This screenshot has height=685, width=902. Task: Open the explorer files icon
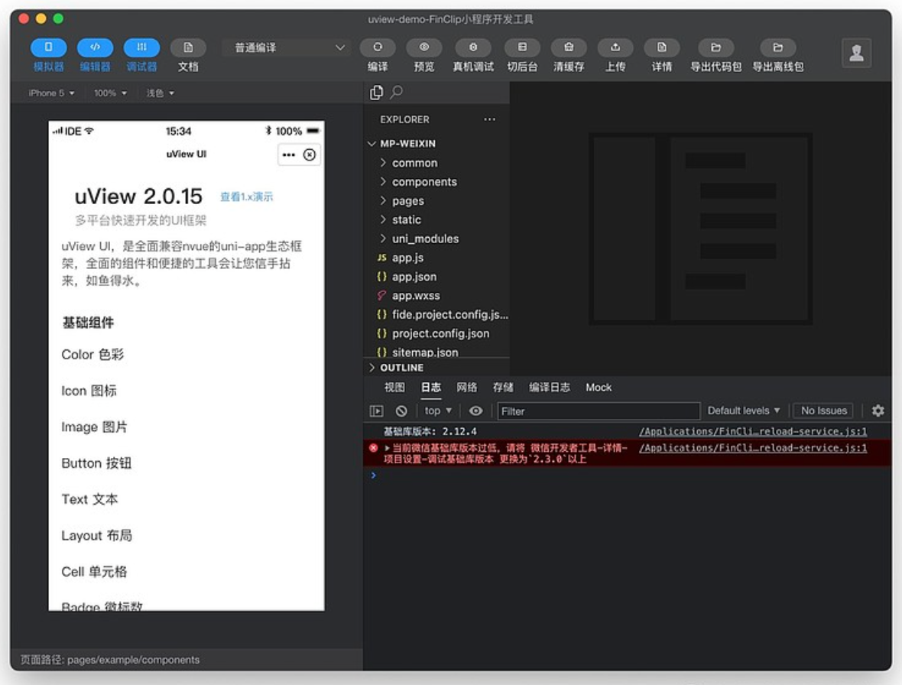[x=376, y=92]
